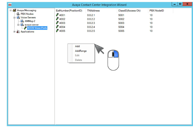
Task: Click the port icon for row 4002
Action: point(57,19)
